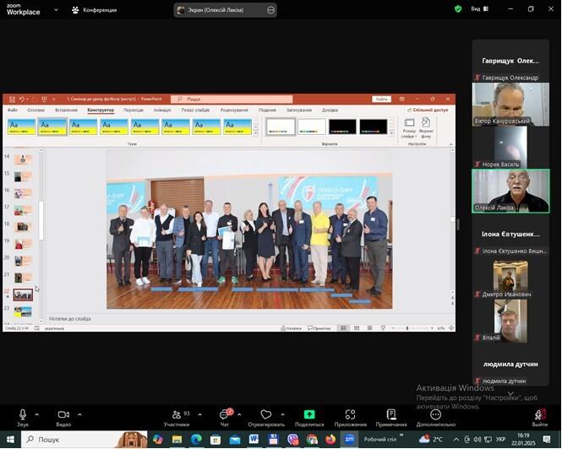
Task: Switch to the Анімація ribbon tab
Action: click(162, 110)
